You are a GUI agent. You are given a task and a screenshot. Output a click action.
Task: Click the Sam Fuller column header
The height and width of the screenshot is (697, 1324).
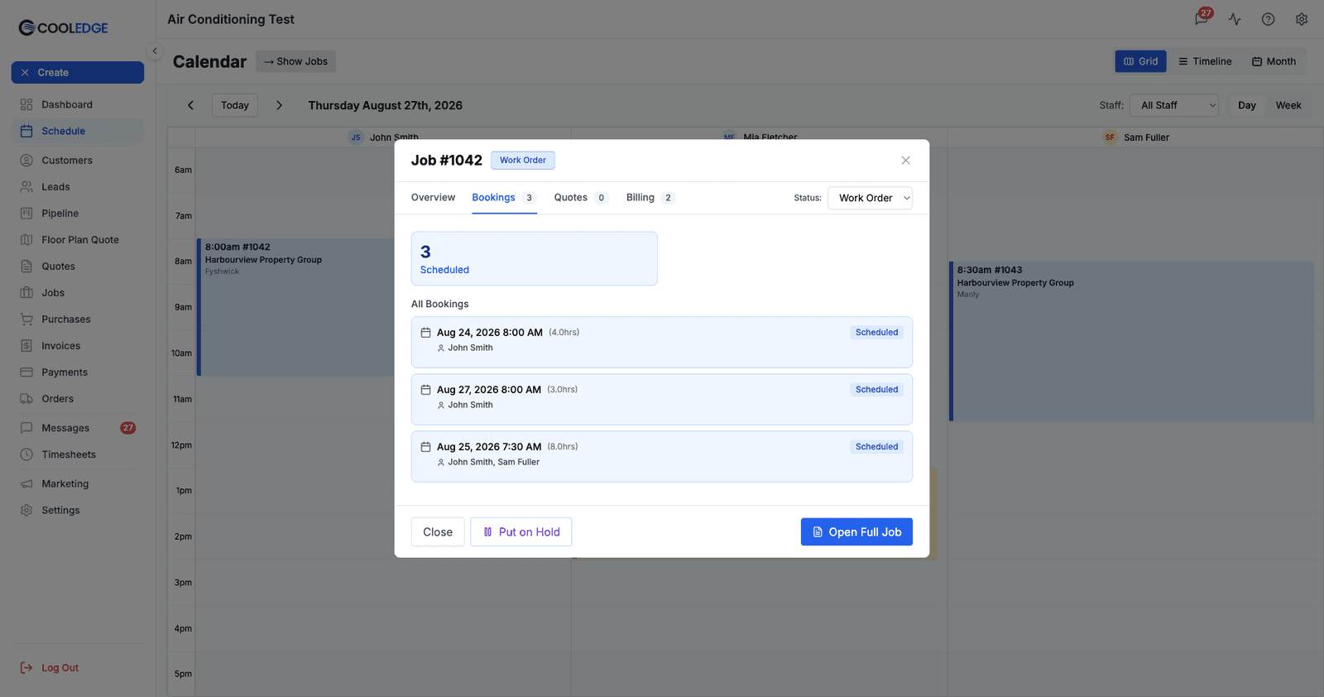(x=1136, y=137)
